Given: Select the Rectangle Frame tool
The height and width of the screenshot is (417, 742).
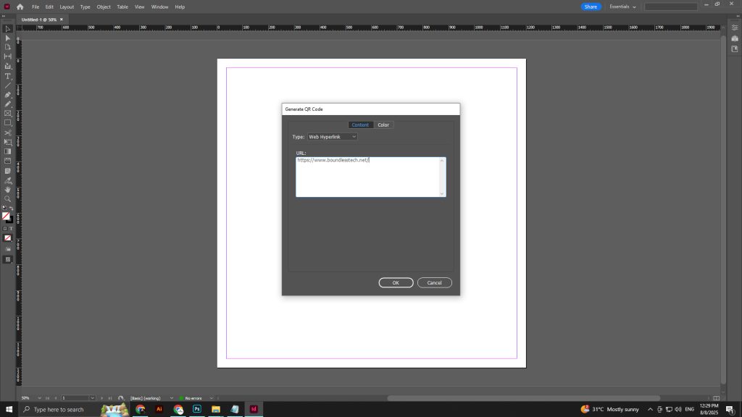Looking at the screenshot, I should (8, 113).
